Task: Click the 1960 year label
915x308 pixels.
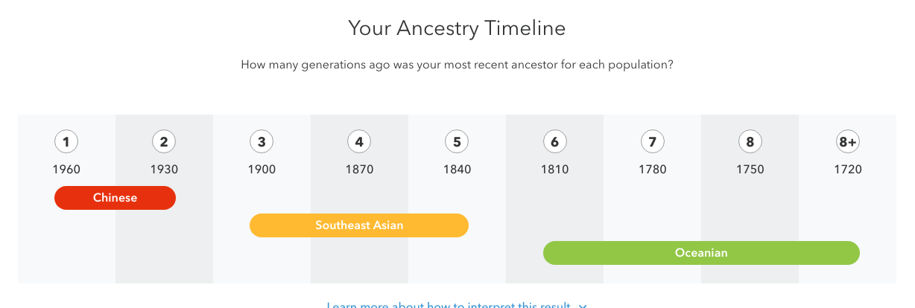Action: click(x=66, y=170)
